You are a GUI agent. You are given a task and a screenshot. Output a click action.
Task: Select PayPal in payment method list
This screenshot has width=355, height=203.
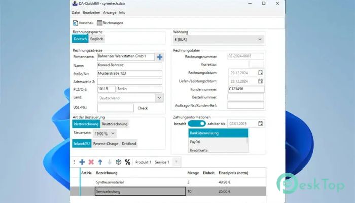pos(195,142)
